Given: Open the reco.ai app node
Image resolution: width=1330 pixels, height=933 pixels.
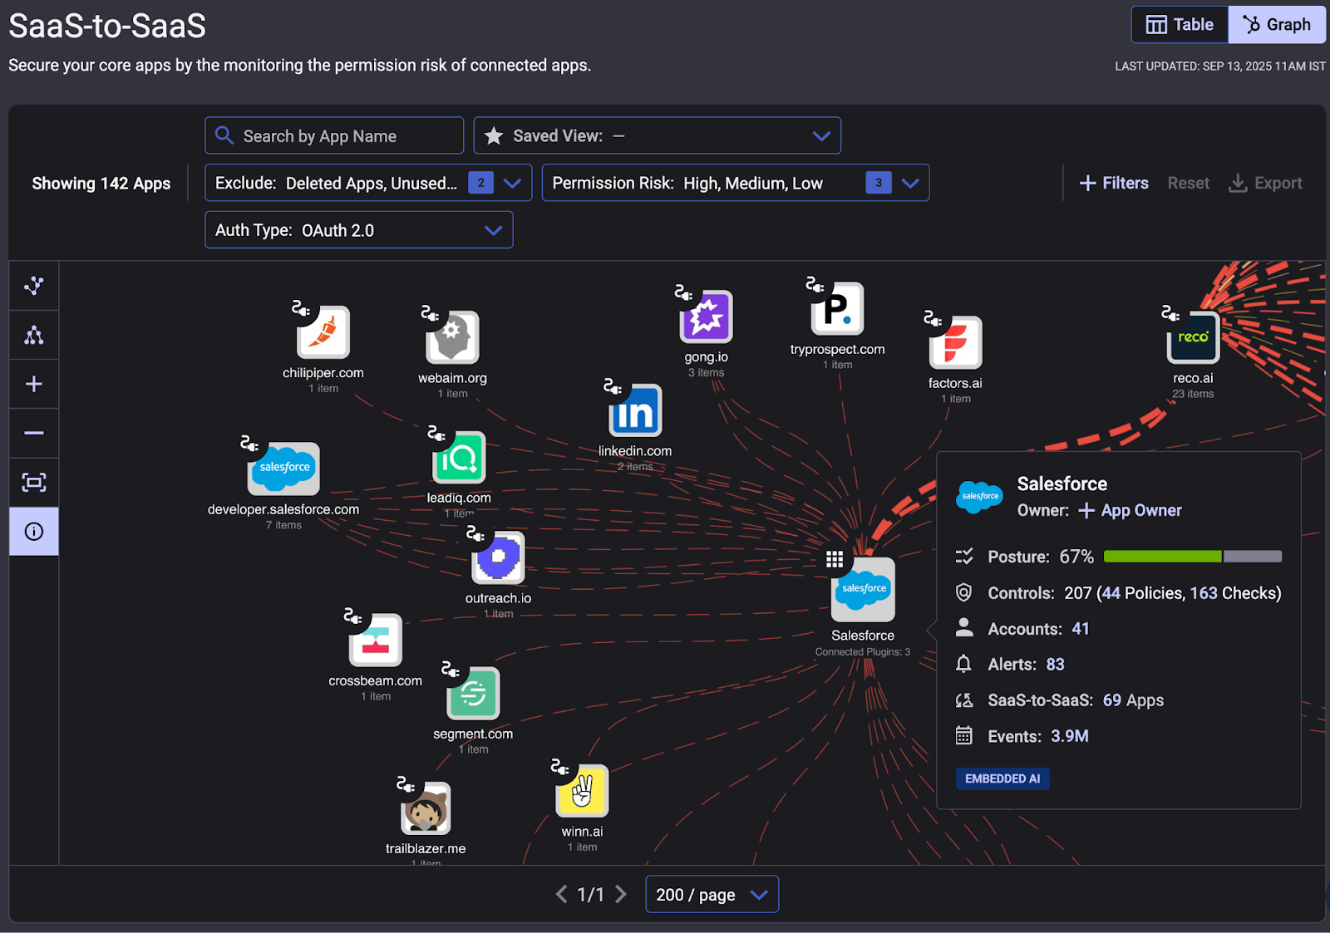Looking at the screenshot, I should pyautogui.click(x=1193, y=337).
